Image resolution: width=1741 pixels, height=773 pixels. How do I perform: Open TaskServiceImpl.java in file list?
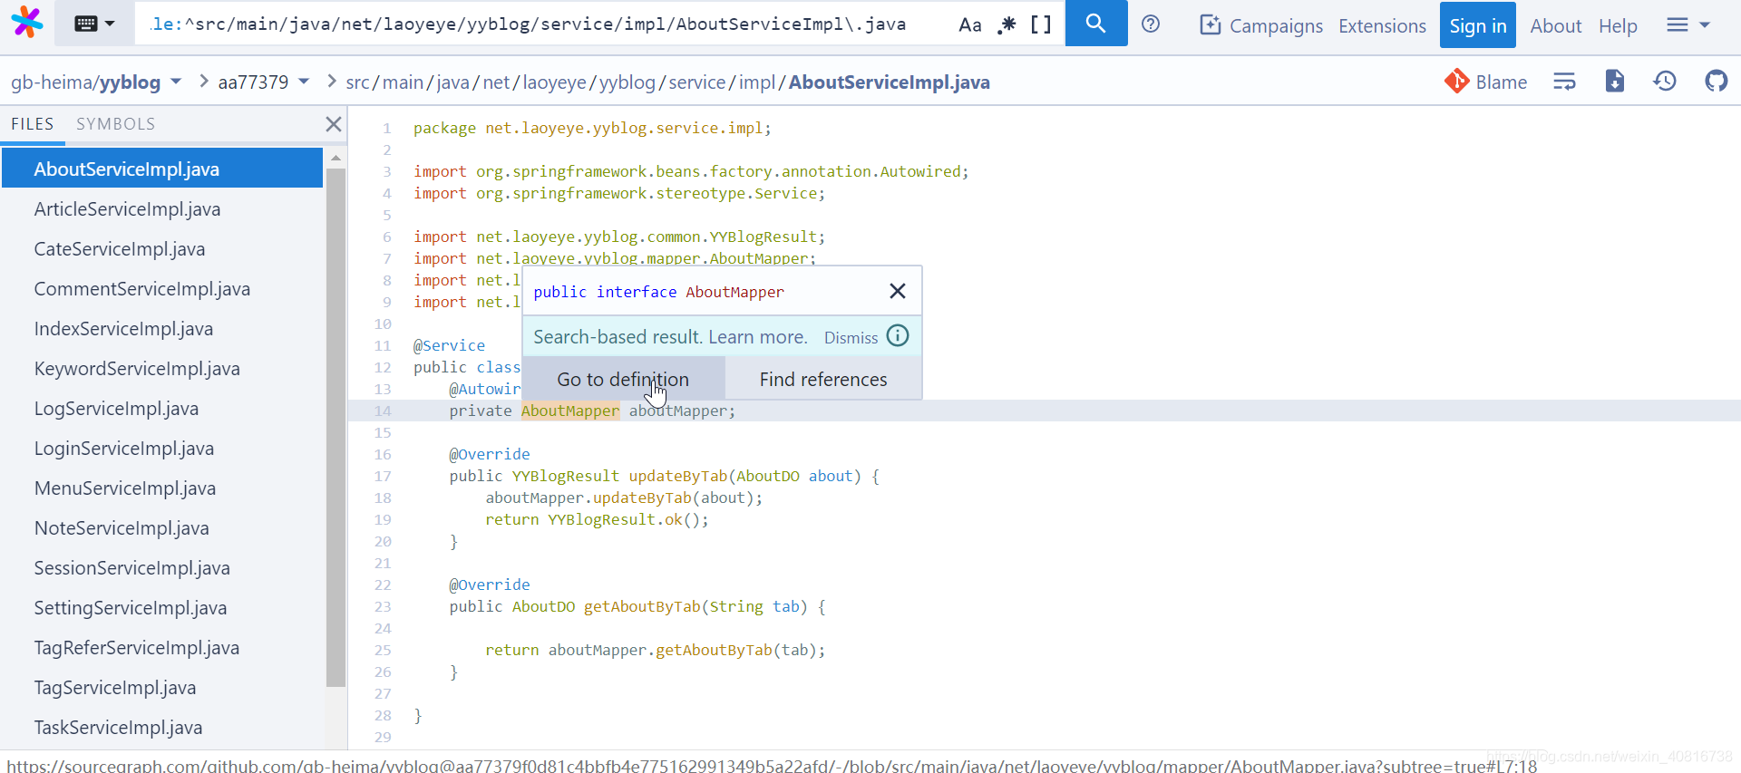click(162, 727)
